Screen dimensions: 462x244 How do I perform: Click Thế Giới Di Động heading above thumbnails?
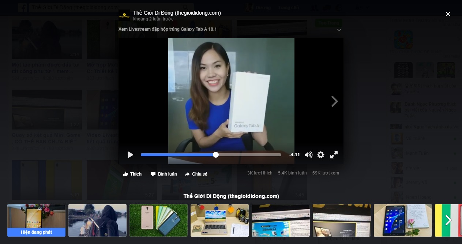coord(231,196)
